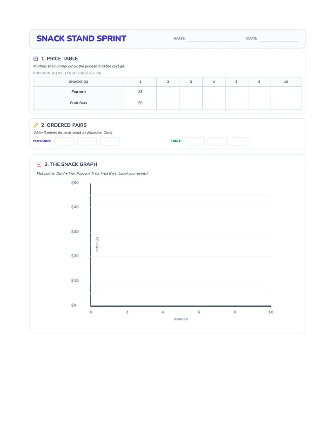Click the column header '1' in the table
Screen dimensions: 335x434
click(140, 82)
